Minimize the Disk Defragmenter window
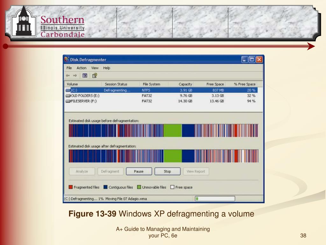Viewport: 326px width, 245px height. pyautogui.click(x=244, y=60)
